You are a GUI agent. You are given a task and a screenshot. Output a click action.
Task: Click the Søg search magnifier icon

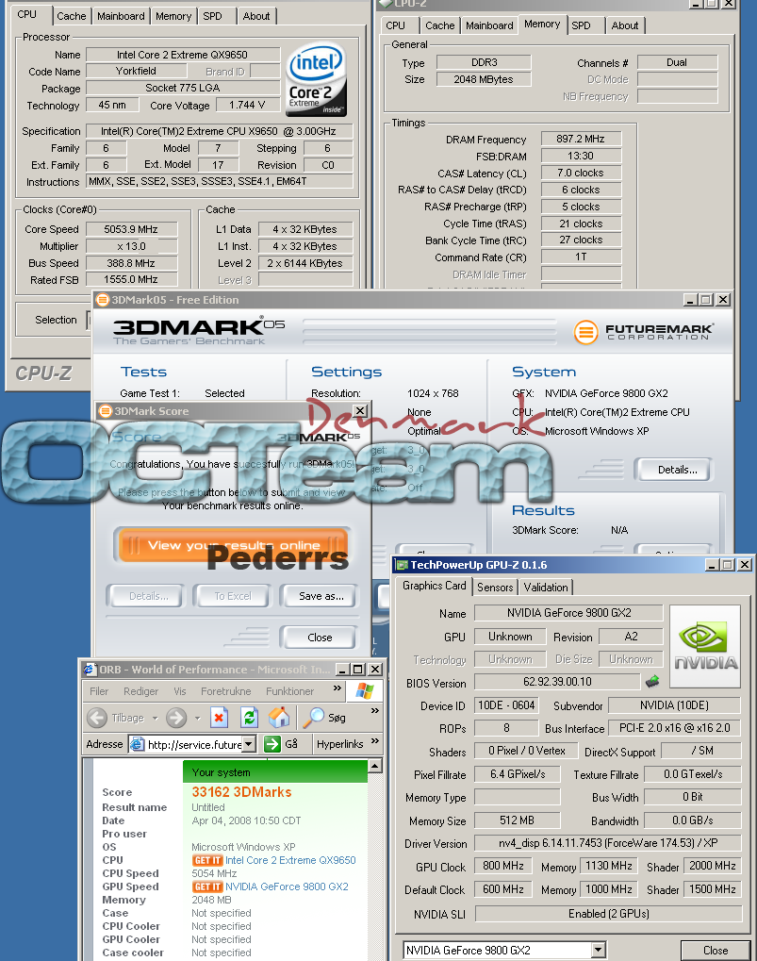point(314,717)
